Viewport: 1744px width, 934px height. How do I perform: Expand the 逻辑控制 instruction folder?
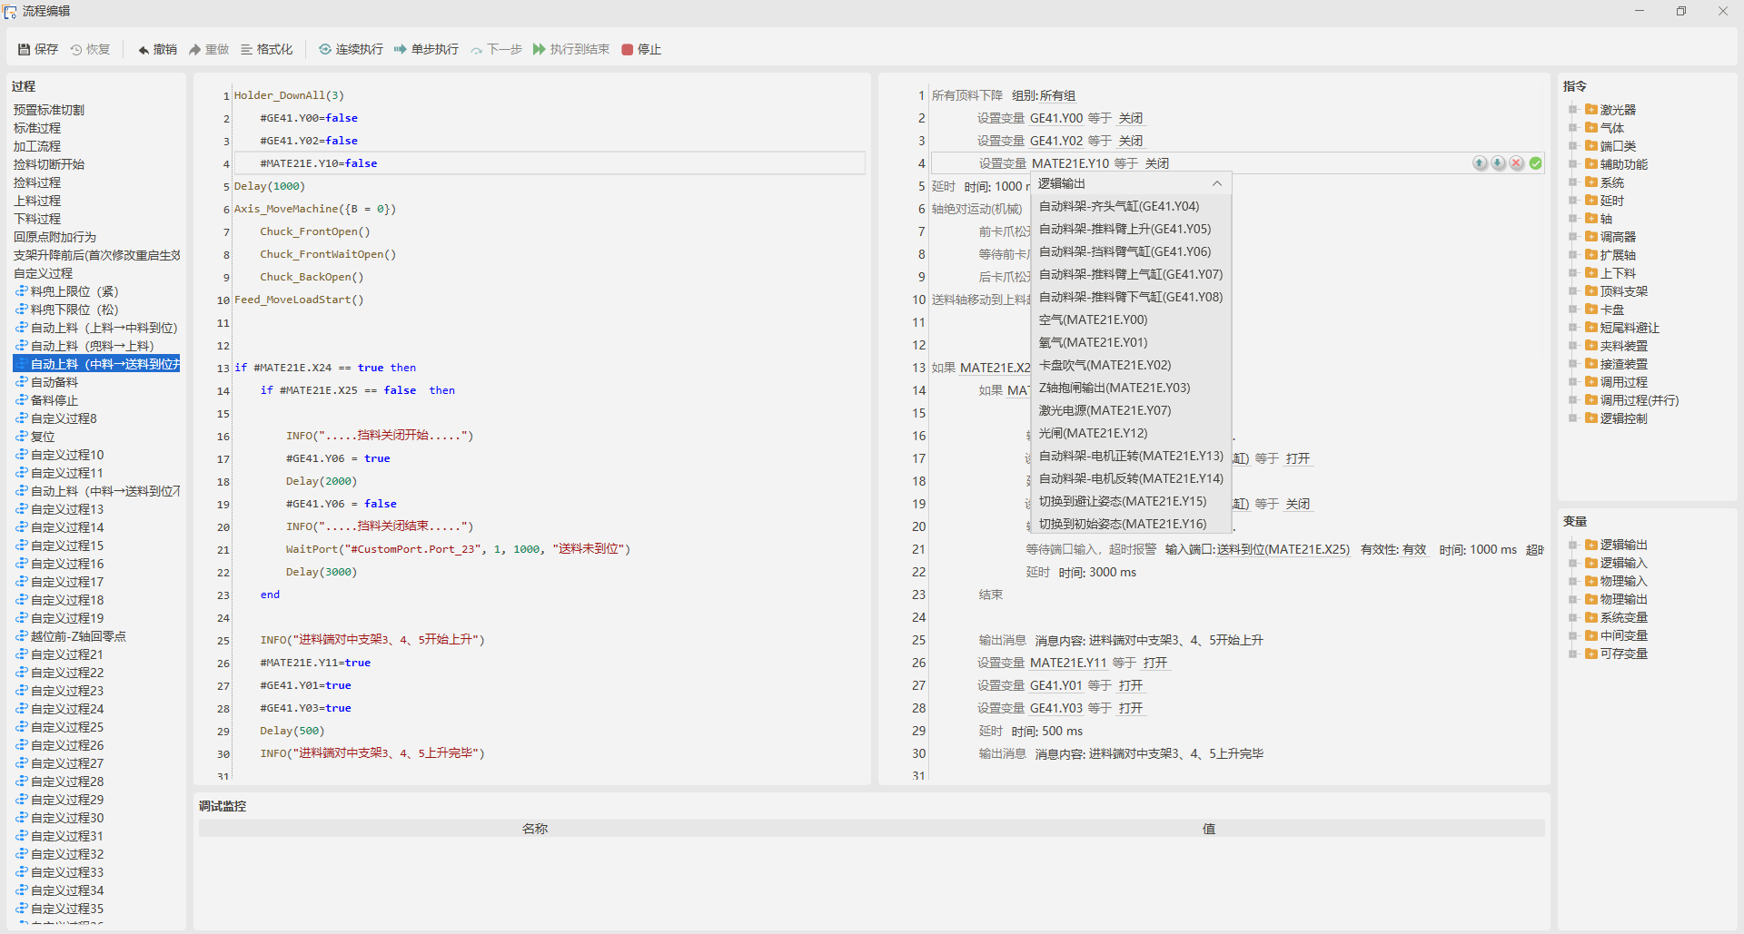coord(1572,418)
